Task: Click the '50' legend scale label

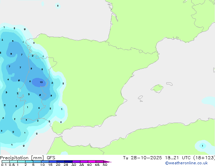Action: (105, 165)
